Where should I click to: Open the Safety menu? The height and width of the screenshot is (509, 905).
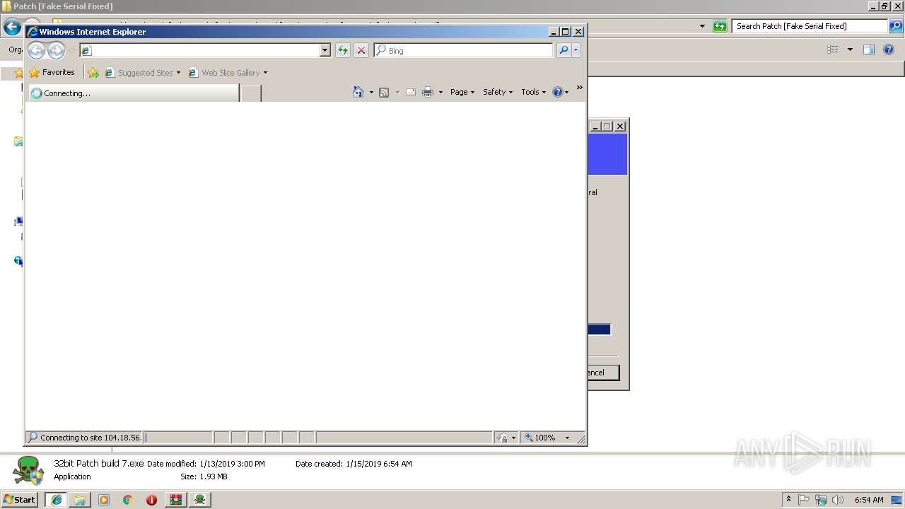click(498, 92)
